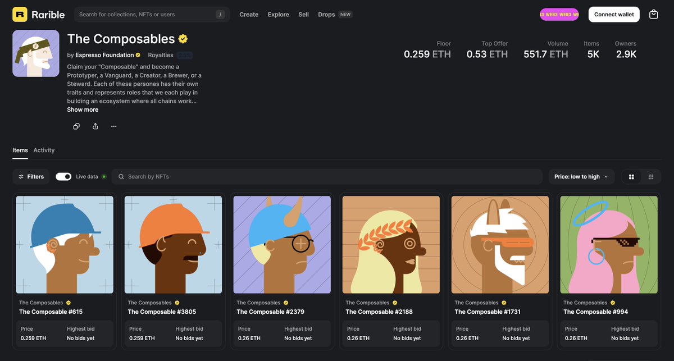
Task: Focus the collections, NFTs or users search field
Action: pos(152,15)
